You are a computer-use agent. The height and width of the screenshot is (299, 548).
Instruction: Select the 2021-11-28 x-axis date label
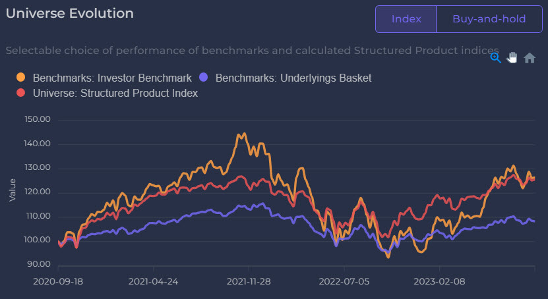(x=249, y=281)
